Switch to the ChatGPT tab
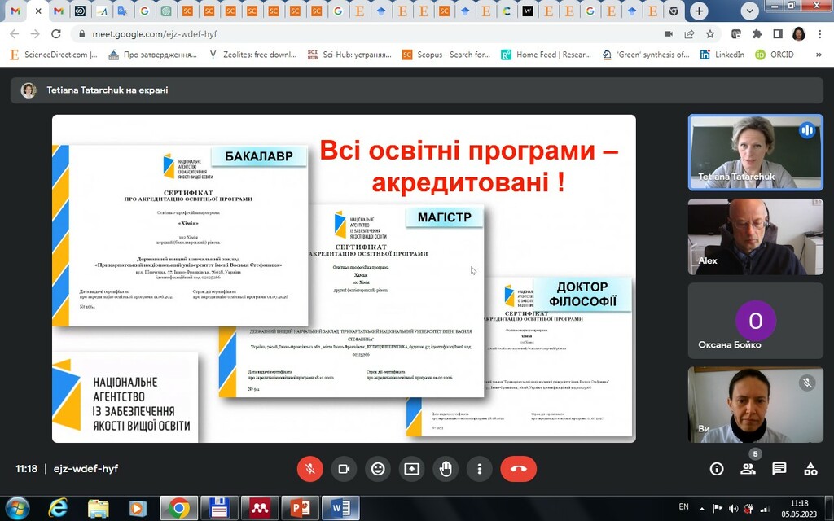The image size is (834, 521). pos(166,11)
